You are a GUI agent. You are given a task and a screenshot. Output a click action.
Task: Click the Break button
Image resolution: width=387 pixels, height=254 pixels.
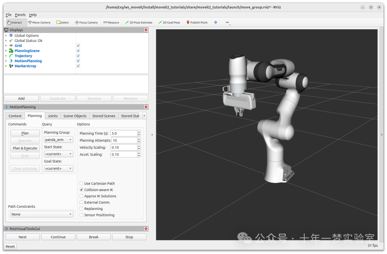94,237
